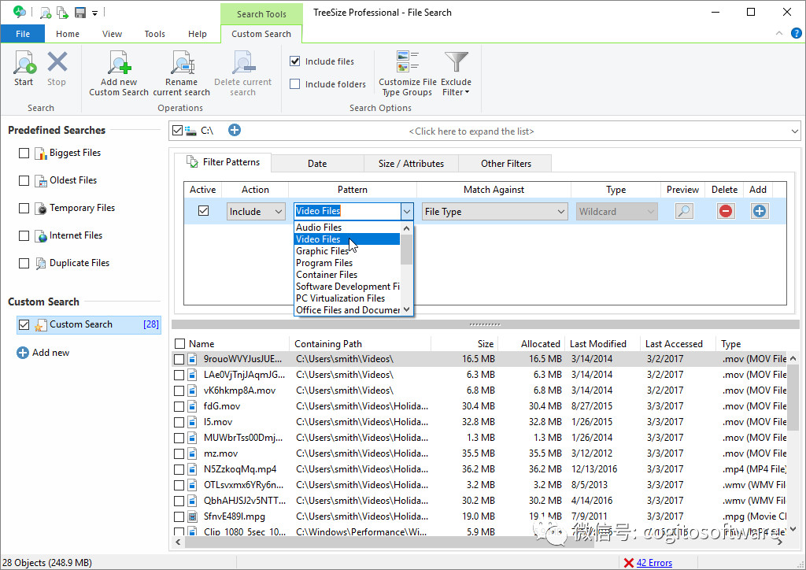Viewport: 806px width, 570px height.
Task: Stop the running search
Action: (x=57, y=68)
